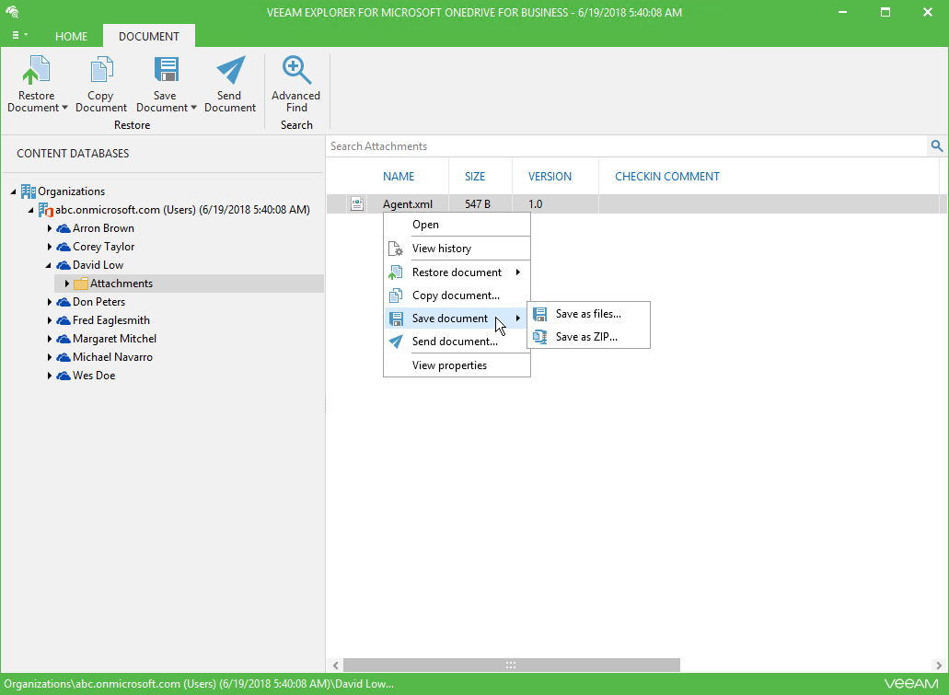This screenshot has width=949, height=695.
Task: Click the Agent.xml file icon
Action: tap(357, 204)
